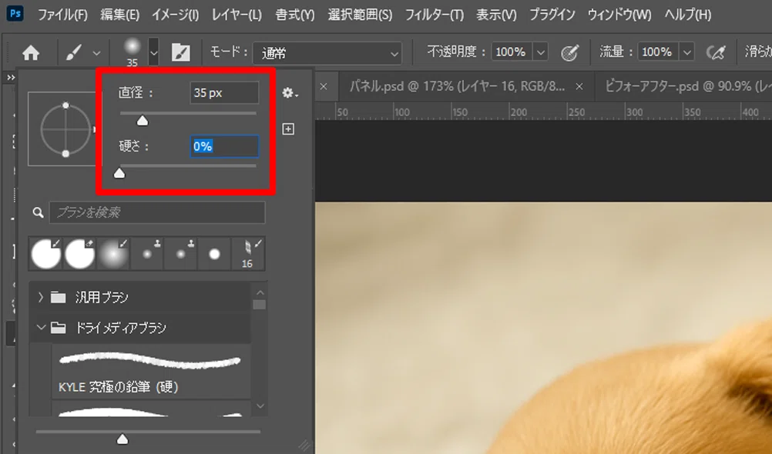The height and width of the screenshot is (454, 772).
Task: Select second recent hard round eraser brush
Action: [x=79, y=254]
